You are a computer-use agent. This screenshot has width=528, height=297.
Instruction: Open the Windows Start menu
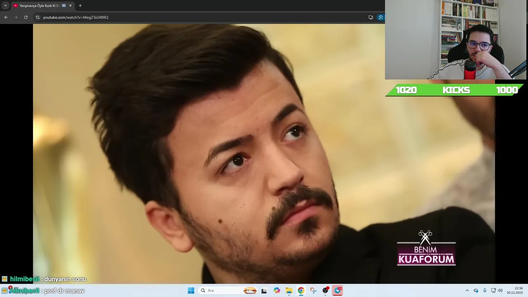191,290
